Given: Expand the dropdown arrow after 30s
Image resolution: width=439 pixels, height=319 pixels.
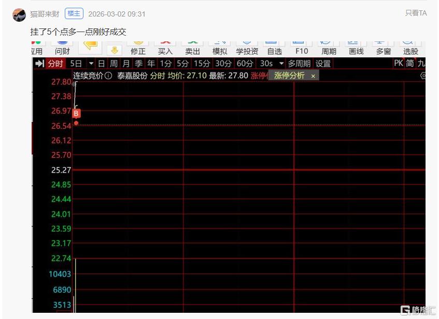Looking at the screenshot, I should (281, 64).
